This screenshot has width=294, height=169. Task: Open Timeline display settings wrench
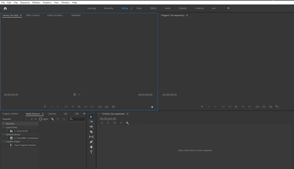pos(127,123)
